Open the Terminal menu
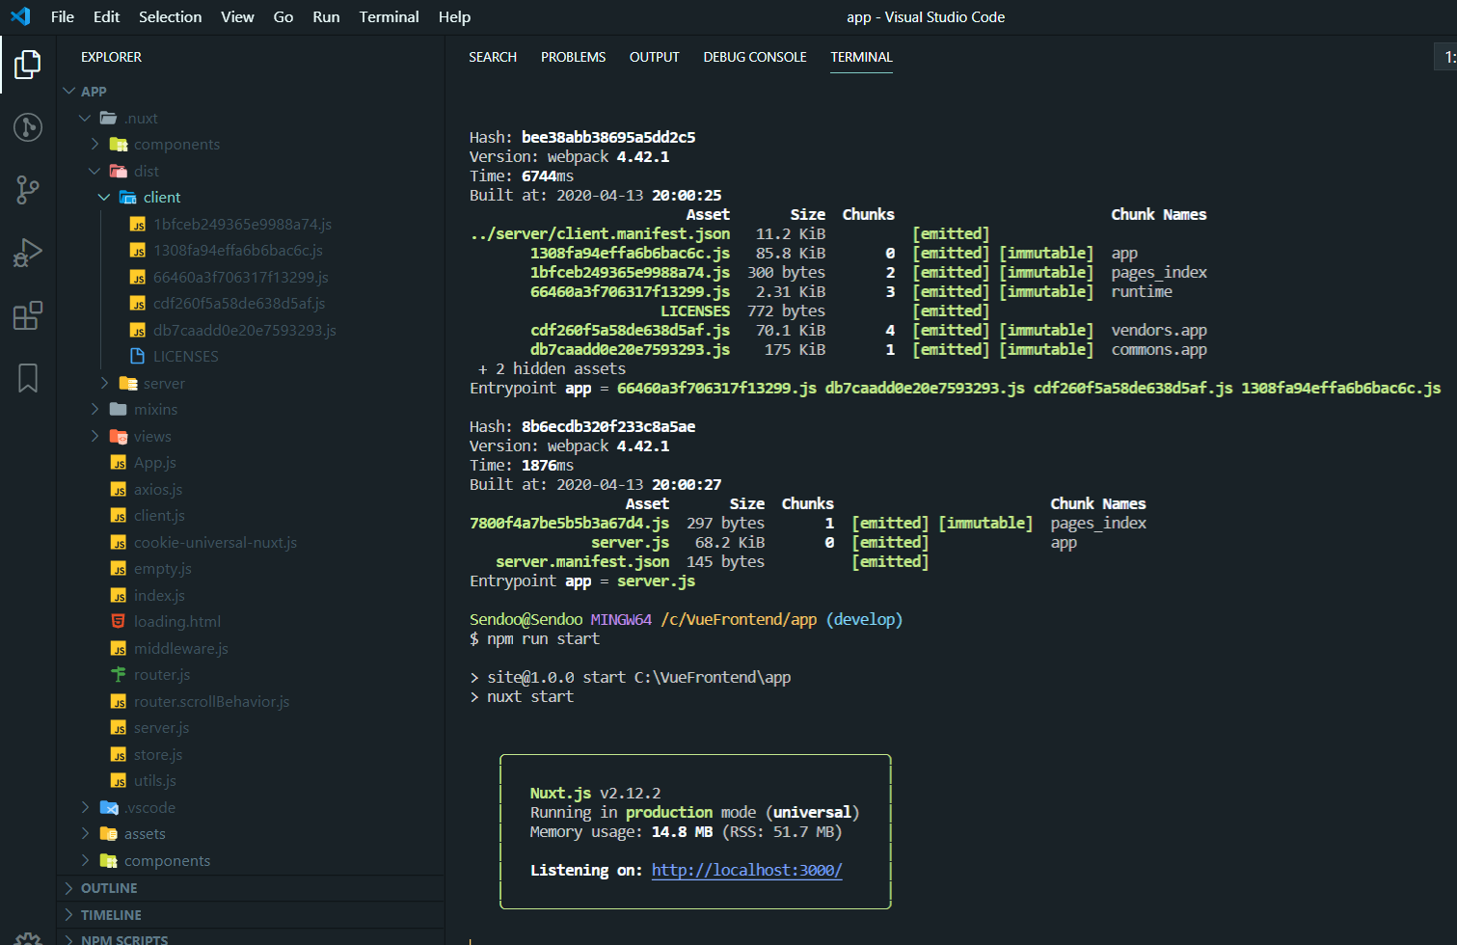This screenshot has height=945, width=1457. point(389,16)
